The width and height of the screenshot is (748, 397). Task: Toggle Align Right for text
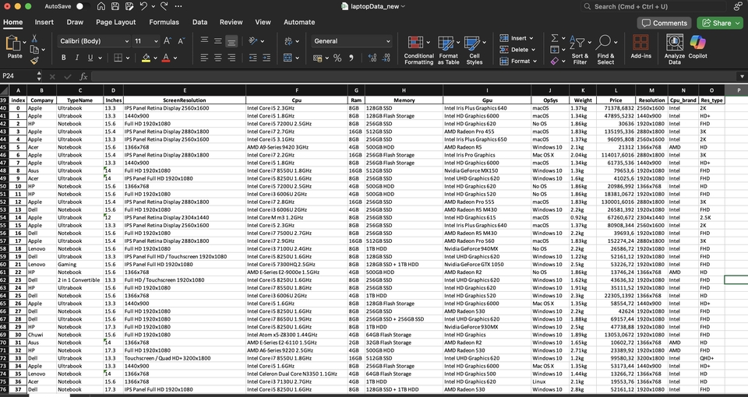coord(231,58)
